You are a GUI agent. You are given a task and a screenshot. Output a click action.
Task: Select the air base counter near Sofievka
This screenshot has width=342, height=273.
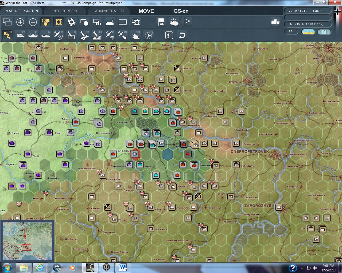point(198,196)
